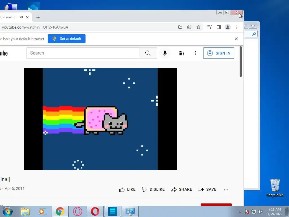Click SIGN IN button
This screenshot has width=289, height=217.
pyautogui.click(x=219, y=53)
